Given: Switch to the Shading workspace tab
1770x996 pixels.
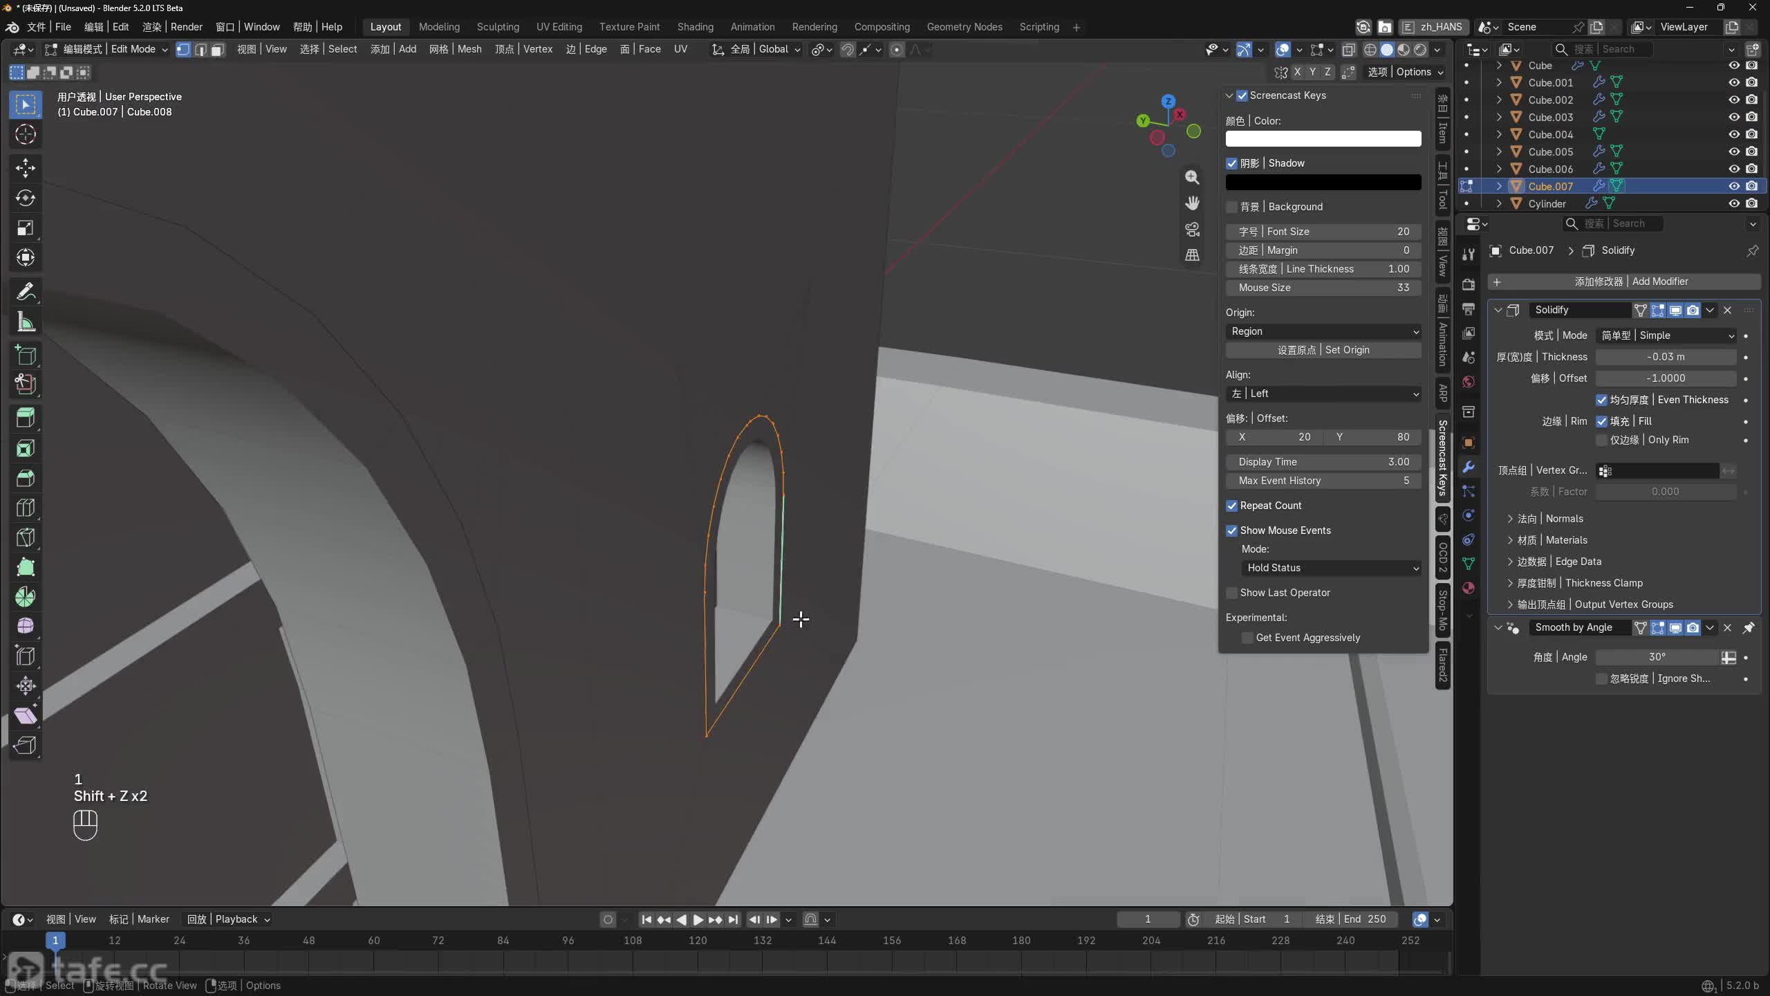Looking at the screenshot, I should (695, 27).
